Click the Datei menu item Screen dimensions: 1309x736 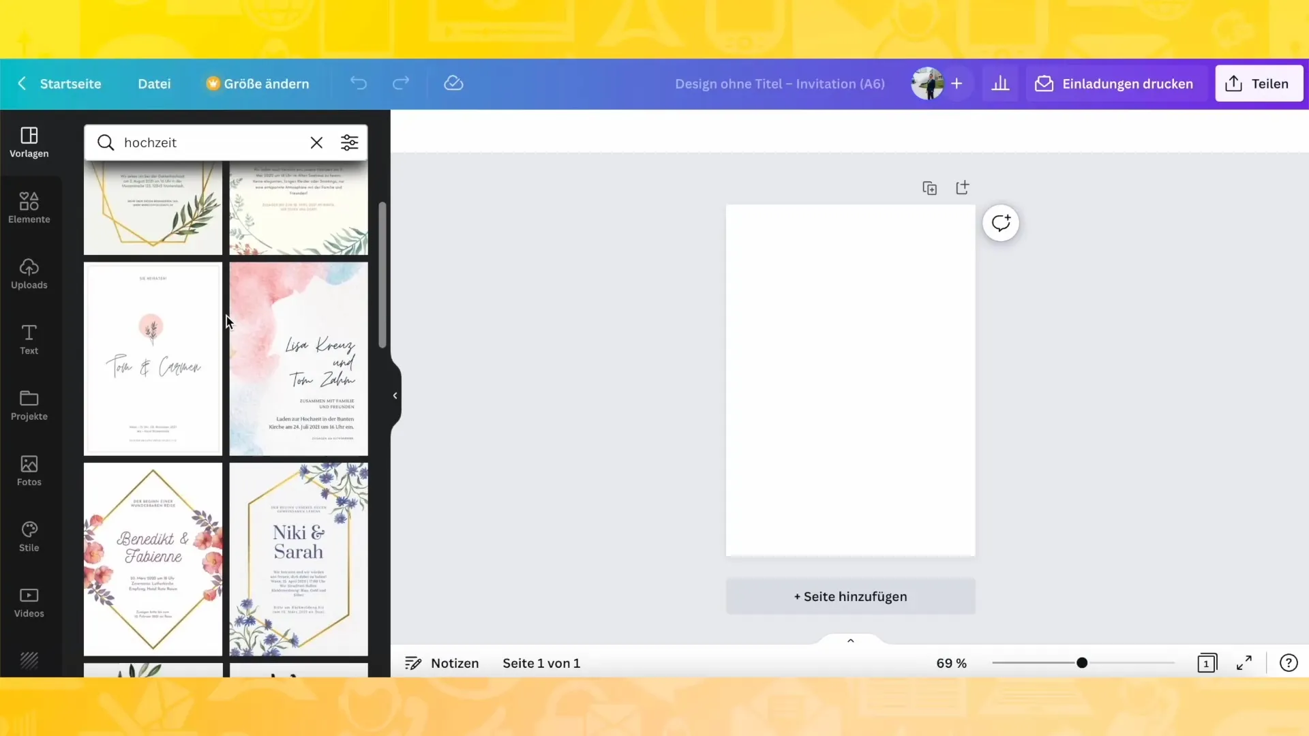153,84
